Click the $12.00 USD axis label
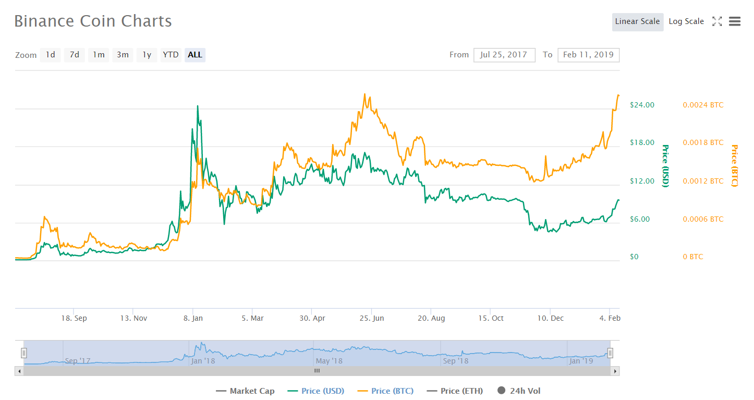 pos(642,181)
